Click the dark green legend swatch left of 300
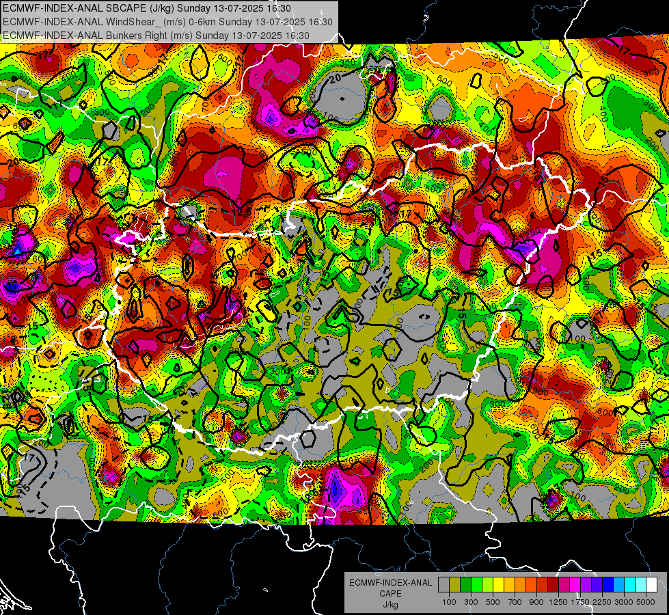 tap(465, 584)
